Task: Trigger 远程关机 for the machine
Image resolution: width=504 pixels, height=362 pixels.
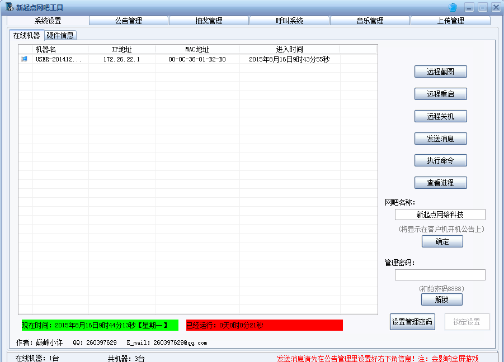Action: tap(440, 116)
